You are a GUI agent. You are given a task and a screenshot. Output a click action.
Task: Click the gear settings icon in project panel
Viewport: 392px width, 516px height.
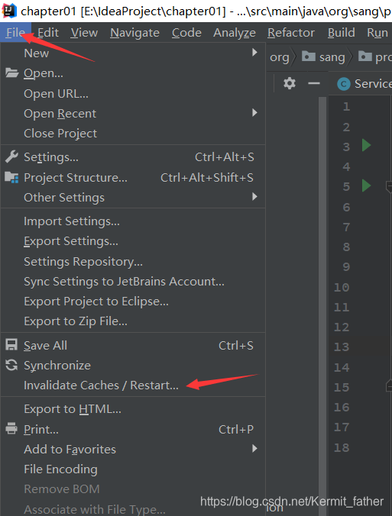click(290, 83)
